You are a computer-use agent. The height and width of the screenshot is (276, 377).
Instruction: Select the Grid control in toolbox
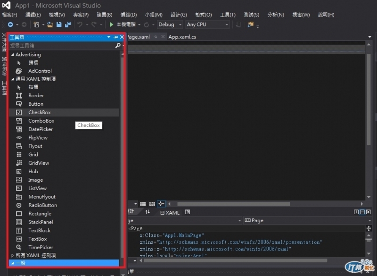64,154
